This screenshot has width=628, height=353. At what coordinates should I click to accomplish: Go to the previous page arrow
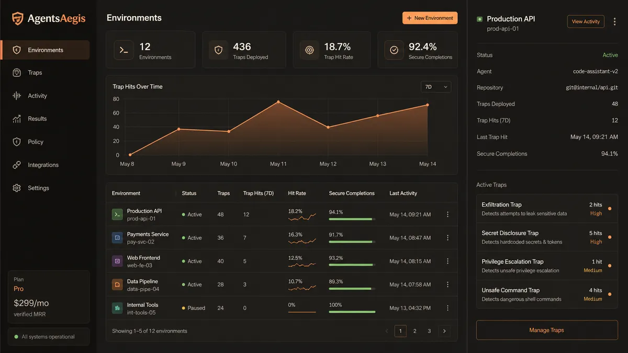(387, 331)
